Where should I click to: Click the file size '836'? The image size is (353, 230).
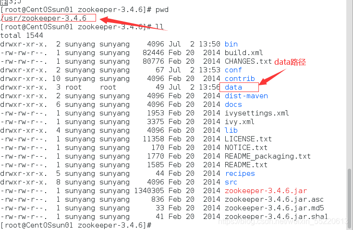pos(158,199)
